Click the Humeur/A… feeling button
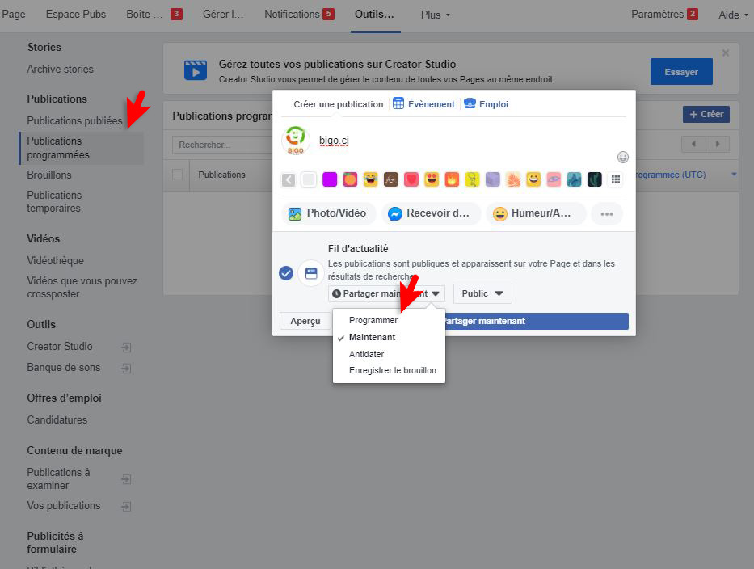Image resolution: width=754 pixels, height=569 pixels. coord(535,213)
